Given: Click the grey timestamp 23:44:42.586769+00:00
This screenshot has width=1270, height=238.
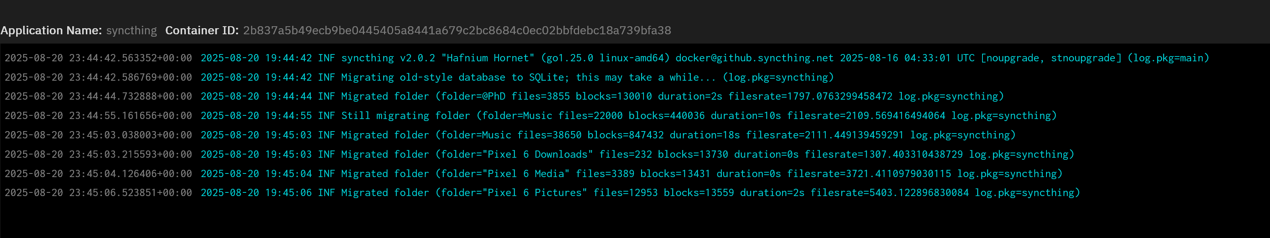Looking at the screenshot, I should click(98, 77).
